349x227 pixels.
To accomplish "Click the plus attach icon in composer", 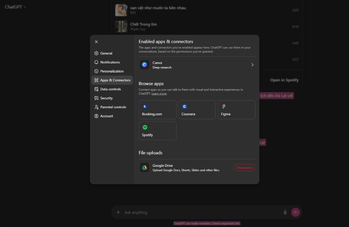I will click(118, 212).
